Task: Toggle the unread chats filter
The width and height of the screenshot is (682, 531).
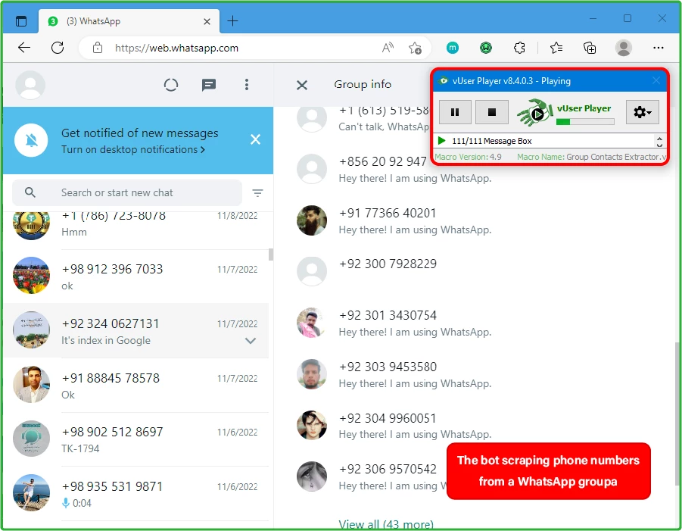Action: tap(257, 193)
